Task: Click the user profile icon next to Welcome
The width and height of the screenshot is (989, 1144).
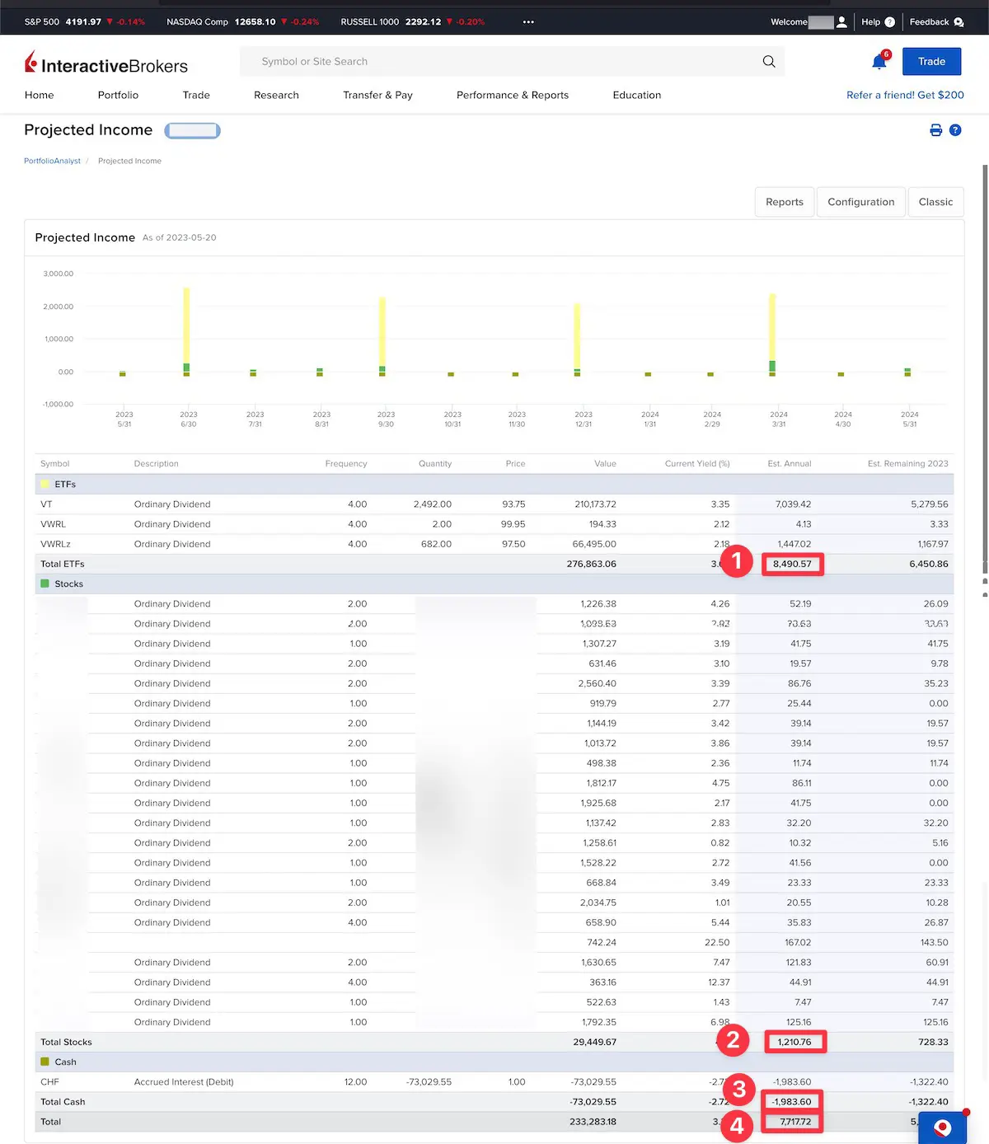Action: tap(841, 22)
